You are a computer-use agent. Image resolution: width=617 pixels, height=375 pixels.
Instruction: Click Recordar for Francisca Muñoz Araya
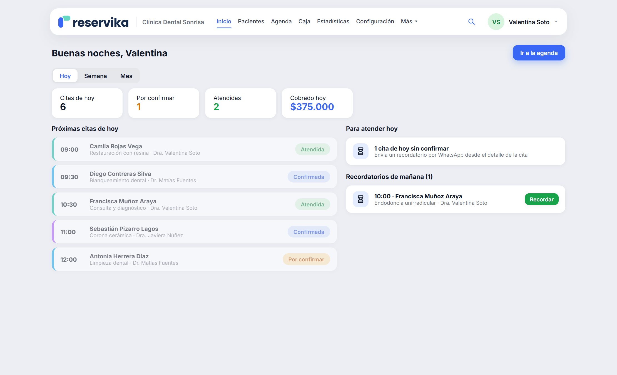(541, 199)
